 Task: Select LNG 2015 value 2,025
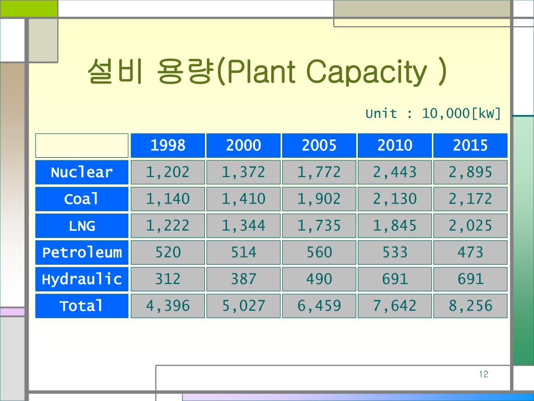[x=470, y=226]
